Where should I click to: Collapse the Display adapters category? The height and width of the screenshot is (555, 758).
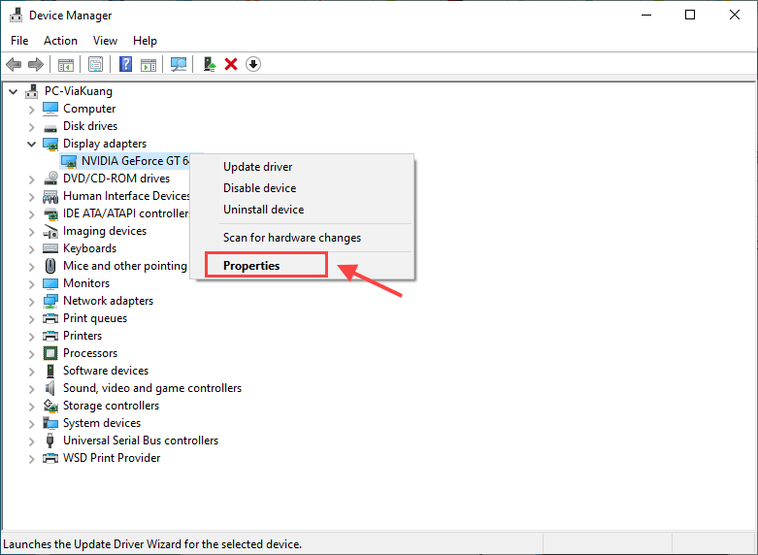pos(31,144)
